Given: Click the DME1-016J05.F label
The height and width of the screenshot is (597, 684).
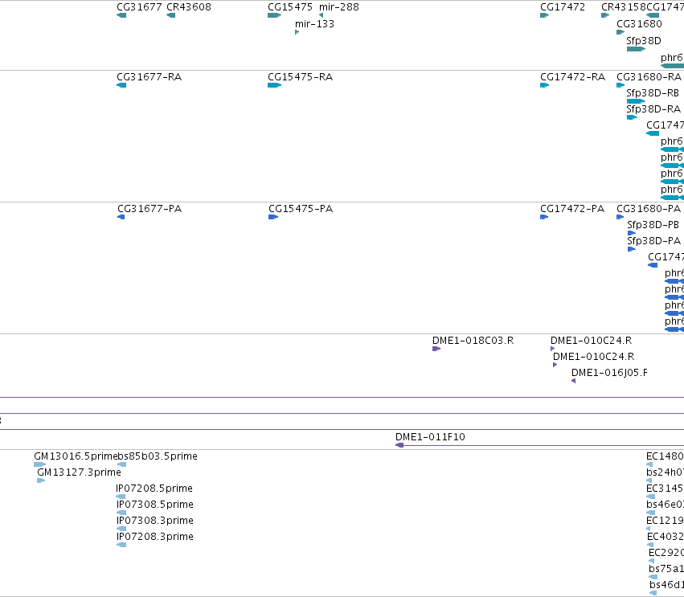Looking at the screenshot, I should 609,373.
